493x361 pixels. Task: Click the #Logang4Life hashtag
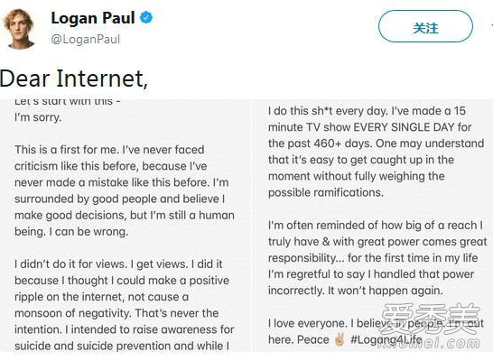tap(386, 339)
